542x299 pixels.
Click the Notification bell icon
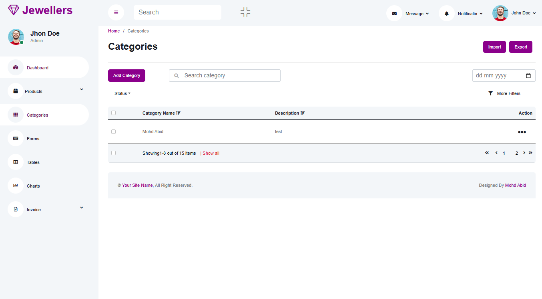[x=447, y=14]
